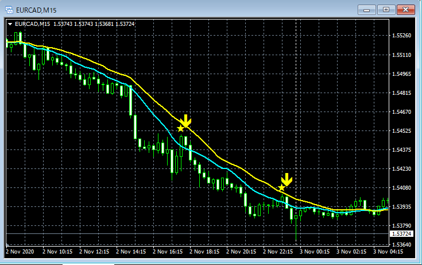Image resolution: width=422 pixels, height=265 pixels.
Task: Click time axis label 2 Nov 14:15
Action: 131,252
